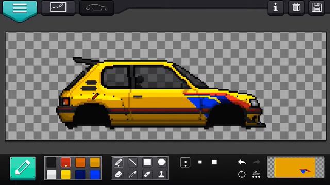Viewport: 330px width, 185px height.
Task: Open the info panel
Action: click(275, 8)
